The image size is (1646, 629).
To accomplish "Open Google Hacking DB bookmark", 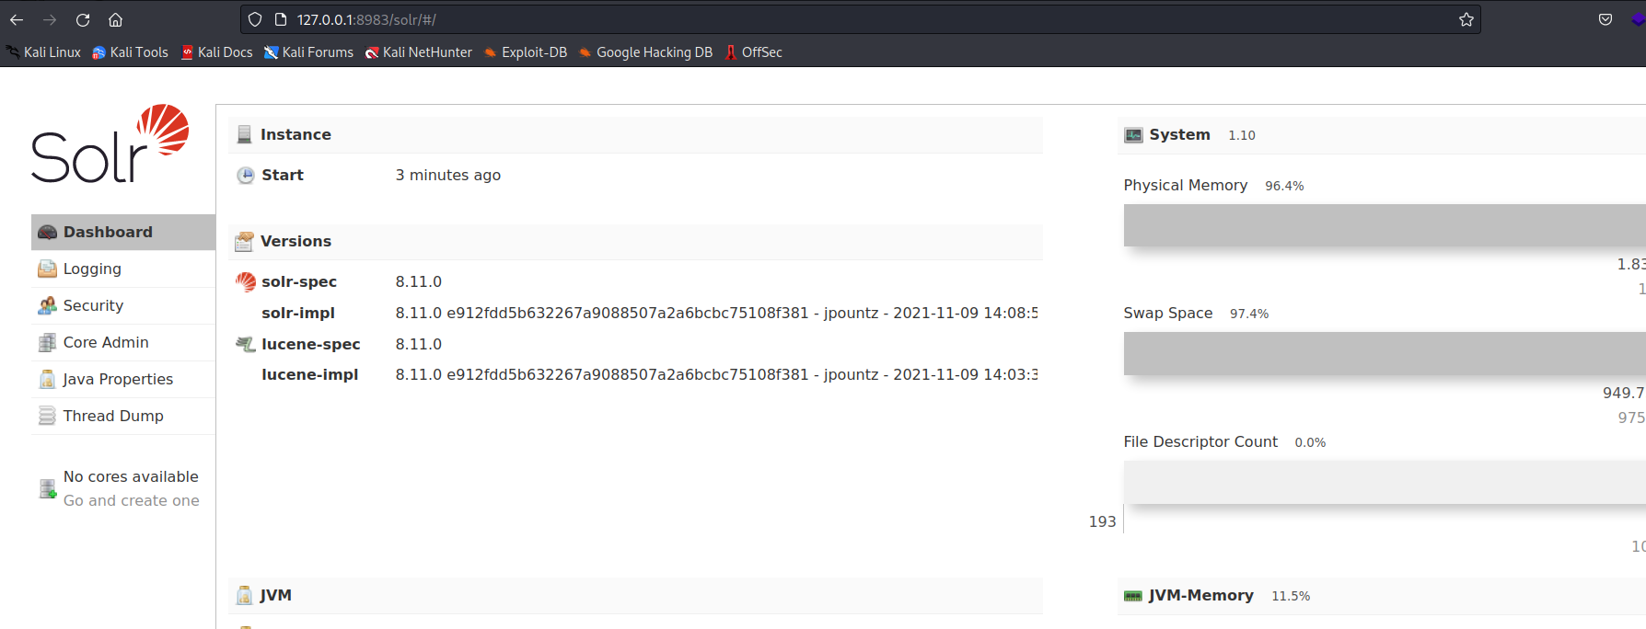I will [645, 52].
